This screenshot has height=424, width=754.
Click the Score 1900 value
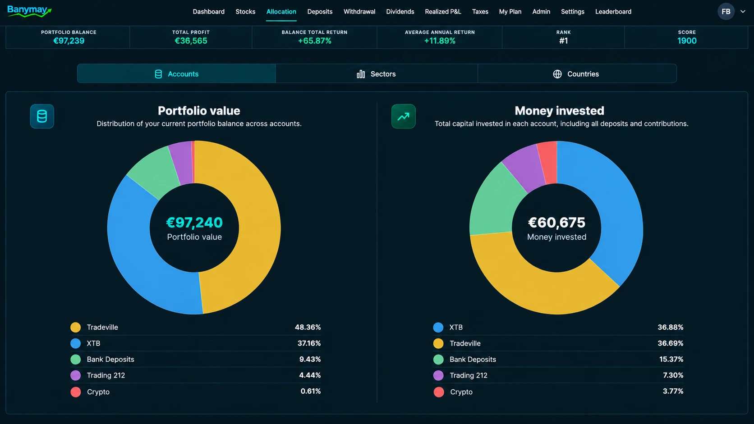[x=687, y=41]
